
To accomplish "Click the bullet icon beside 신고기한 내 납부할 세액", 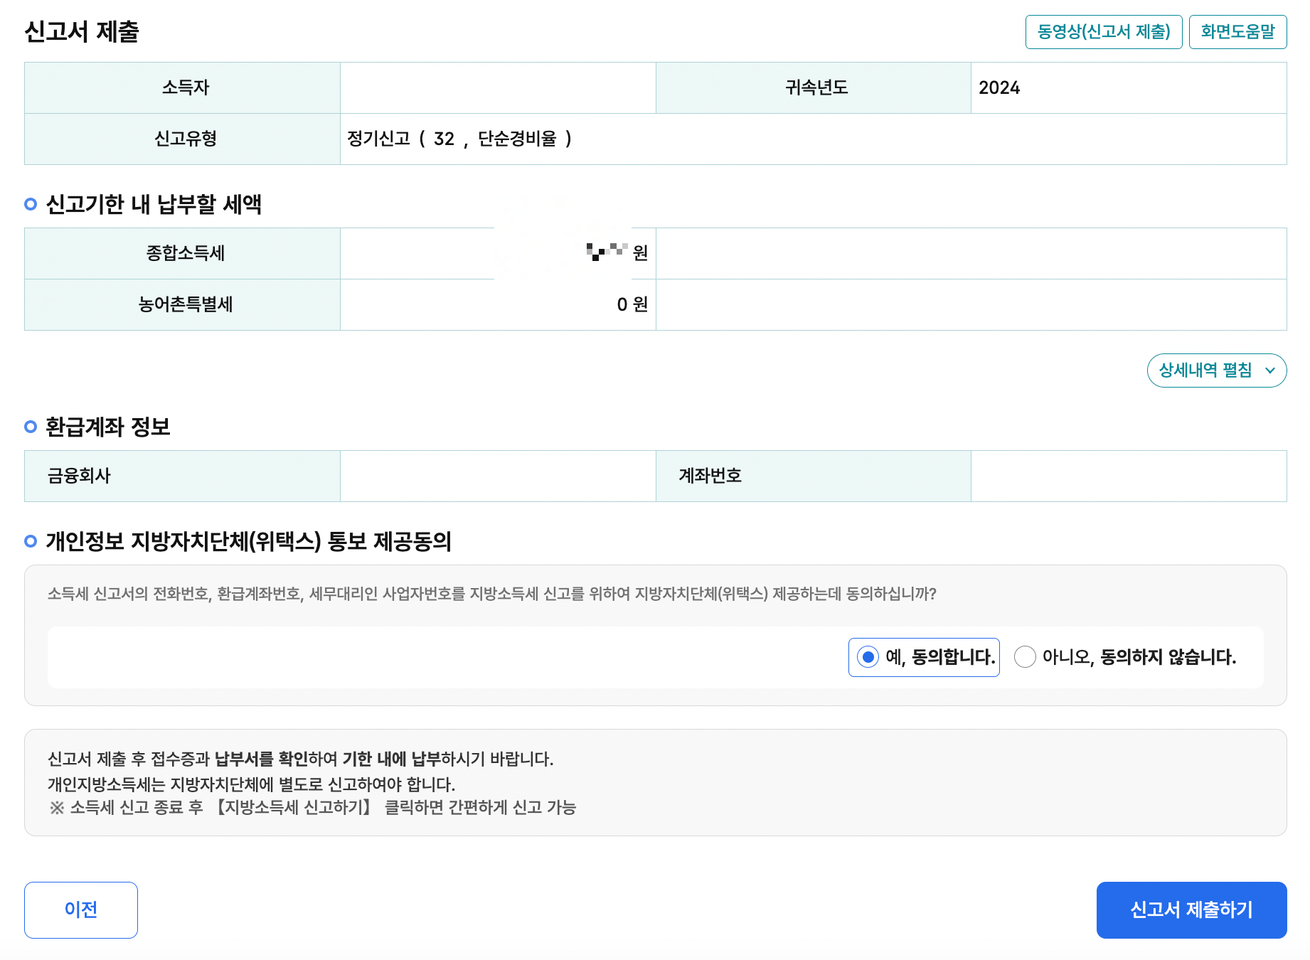I will 31,204.
